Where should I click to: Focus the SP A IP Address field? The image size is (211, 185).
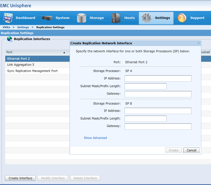point(158,78)
